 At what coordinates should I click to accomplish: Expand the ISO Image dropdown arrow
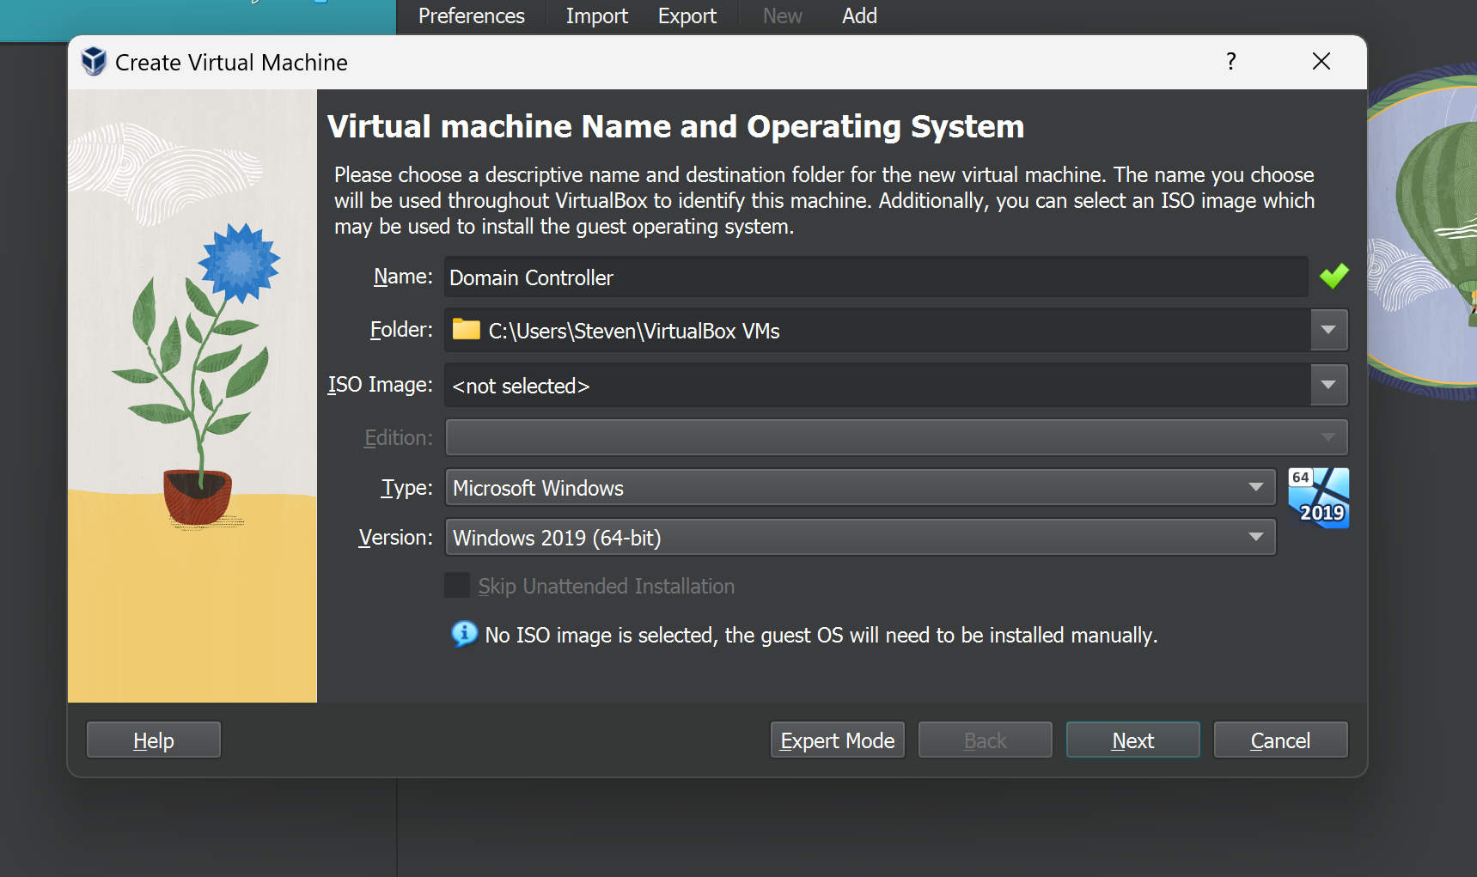[x=1328, y=386]
